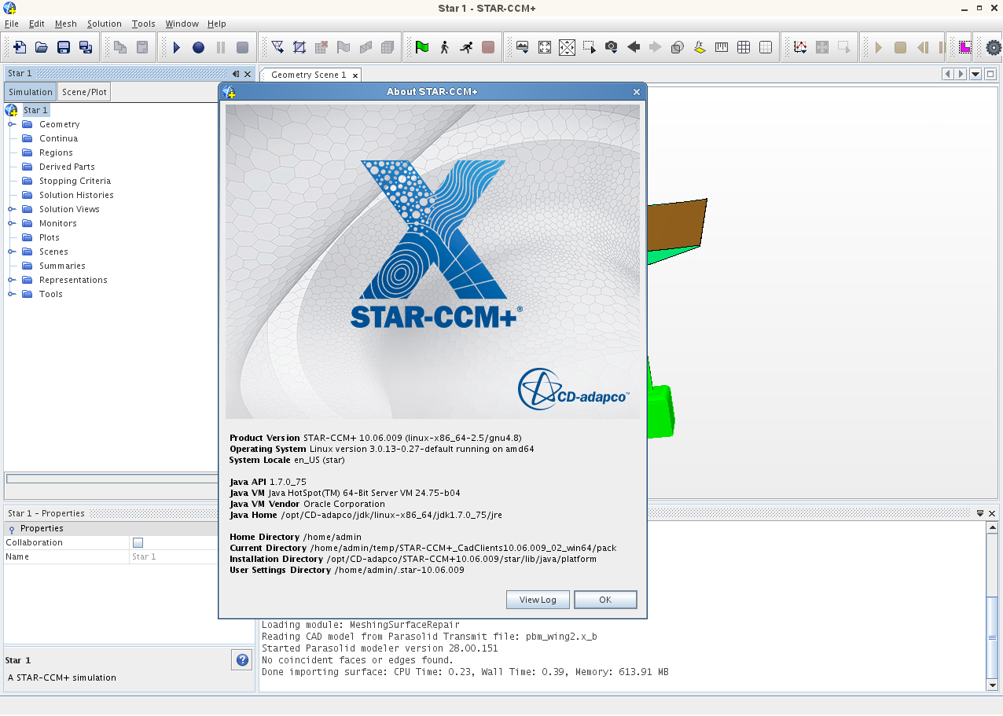Save the simulation with the floppy icon
Image resolution: width=1003 pixels, height=716 pixels.
[x=64, y=47]
